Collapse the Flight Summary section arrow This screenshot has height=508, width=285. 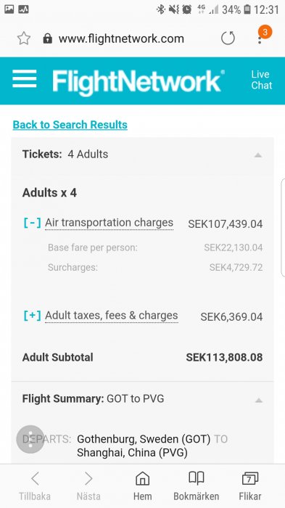pos(258,401)
